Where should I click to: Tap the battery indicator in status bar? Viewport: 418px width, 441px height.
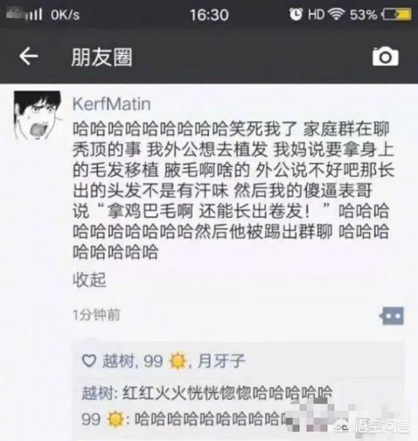tap(396, 14)
